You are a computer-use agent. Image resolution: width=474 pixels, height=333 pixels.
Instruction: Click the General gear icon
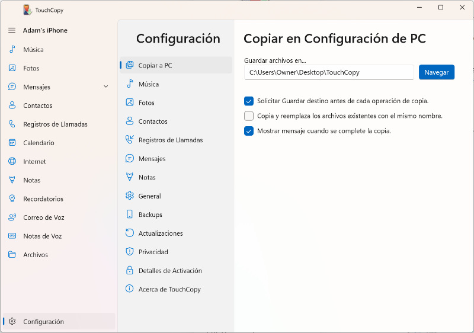click(130, 196)
